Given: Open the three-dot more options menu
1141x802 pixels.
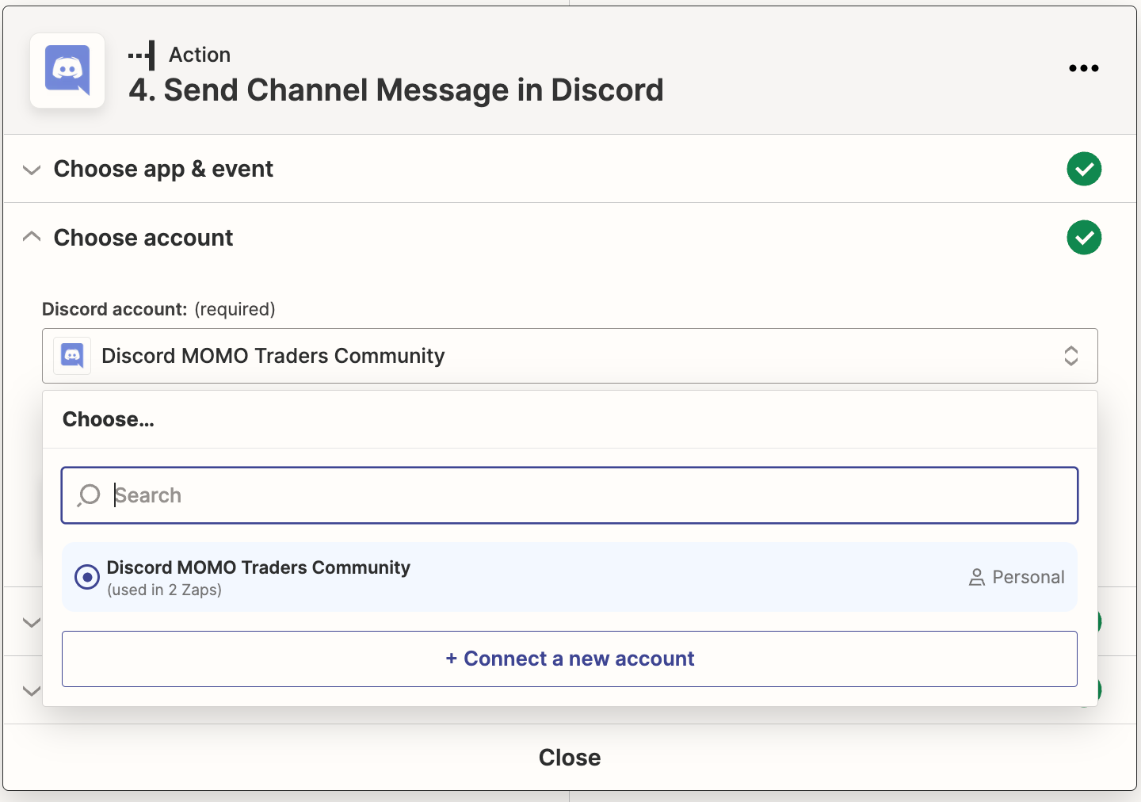Looking at the screenshot, I should (1083, 68).
